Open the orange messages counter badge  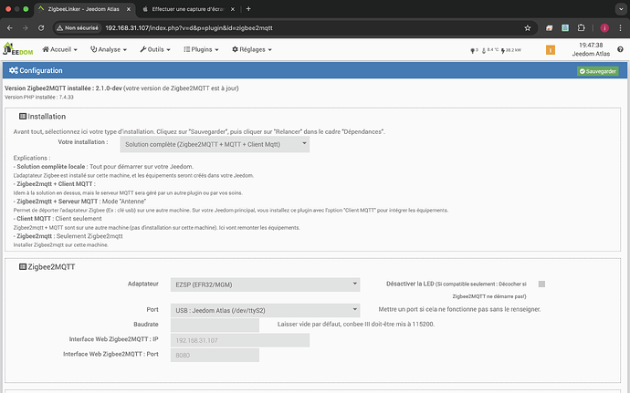(x=551, y=50)
